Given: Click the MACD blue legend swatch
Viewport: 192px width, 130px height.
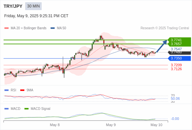Looking at the screenshot, I should [7, 109].
